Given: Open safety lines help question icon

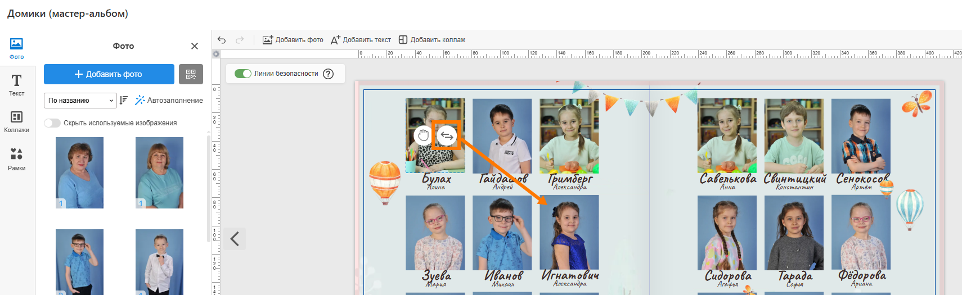Looking at the screenshot, I should tap(329, 74).
